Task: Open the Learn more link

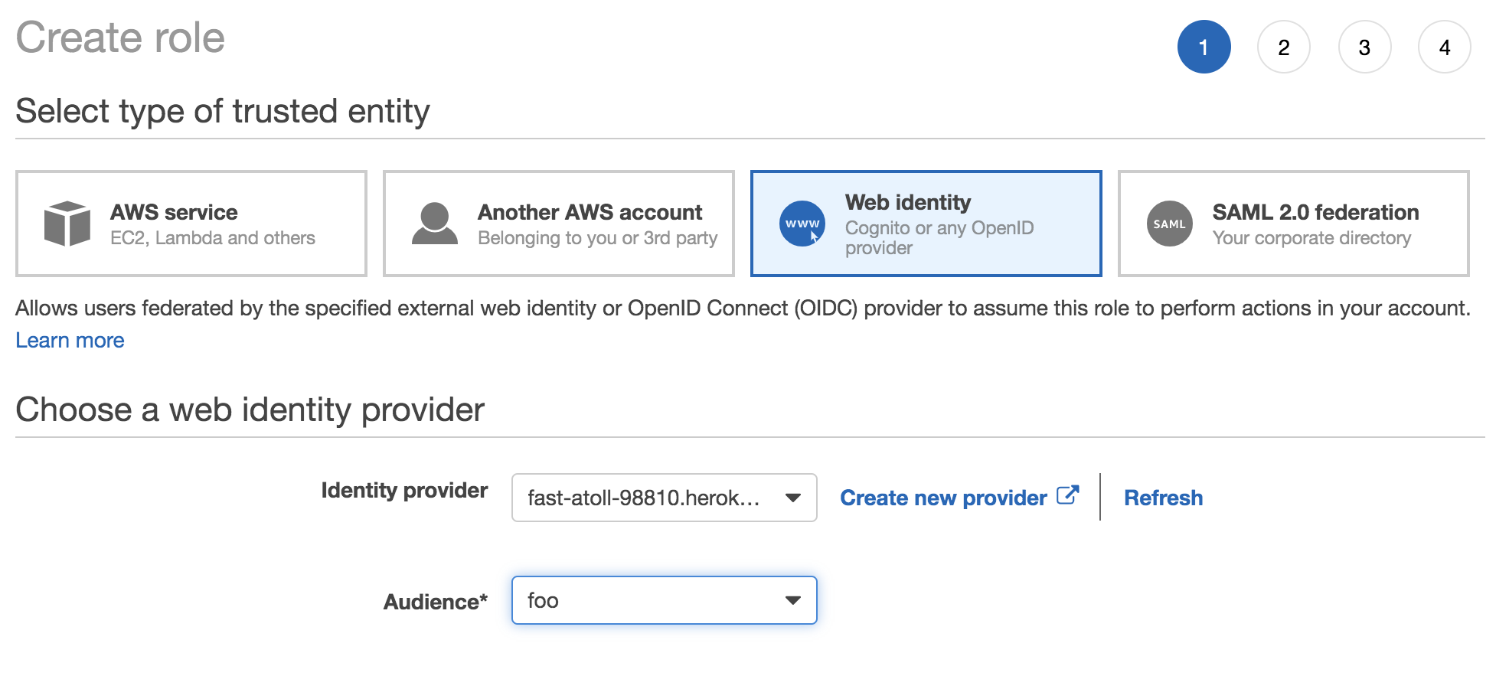Action: [70, 340]
